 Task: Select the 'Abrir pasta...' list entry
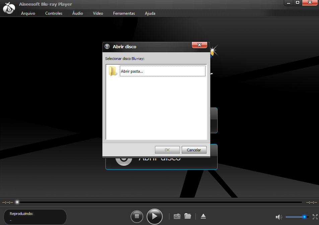[x=162, y=71]
